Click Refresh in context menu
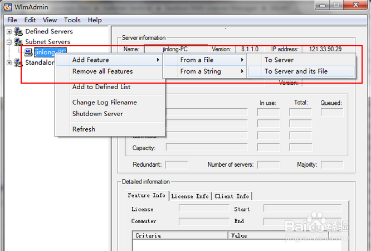Screen dimensions: 371x251 point(109,129)
